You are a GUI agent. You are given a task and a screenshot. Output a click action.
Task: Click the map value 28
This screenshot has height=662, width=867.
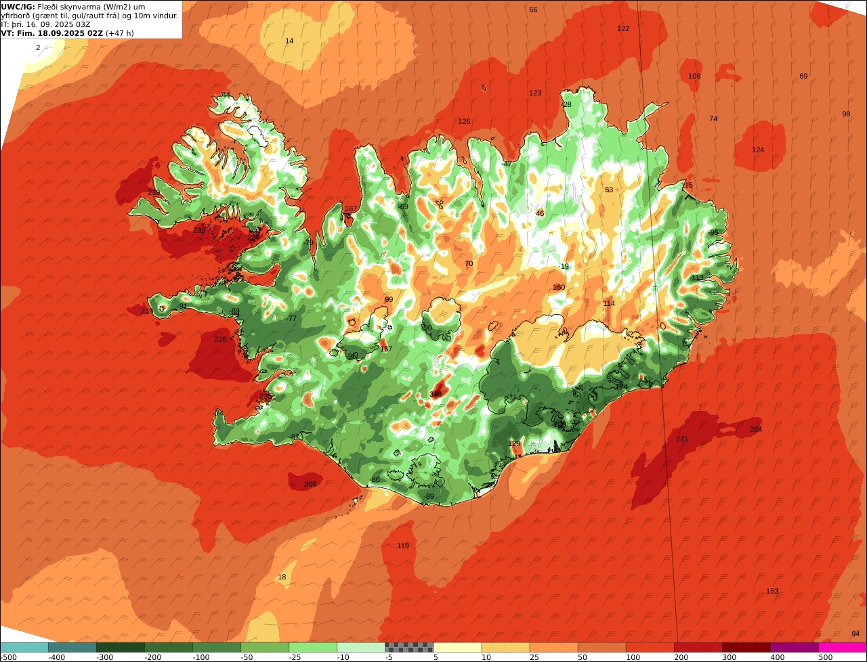coord(567,104)
